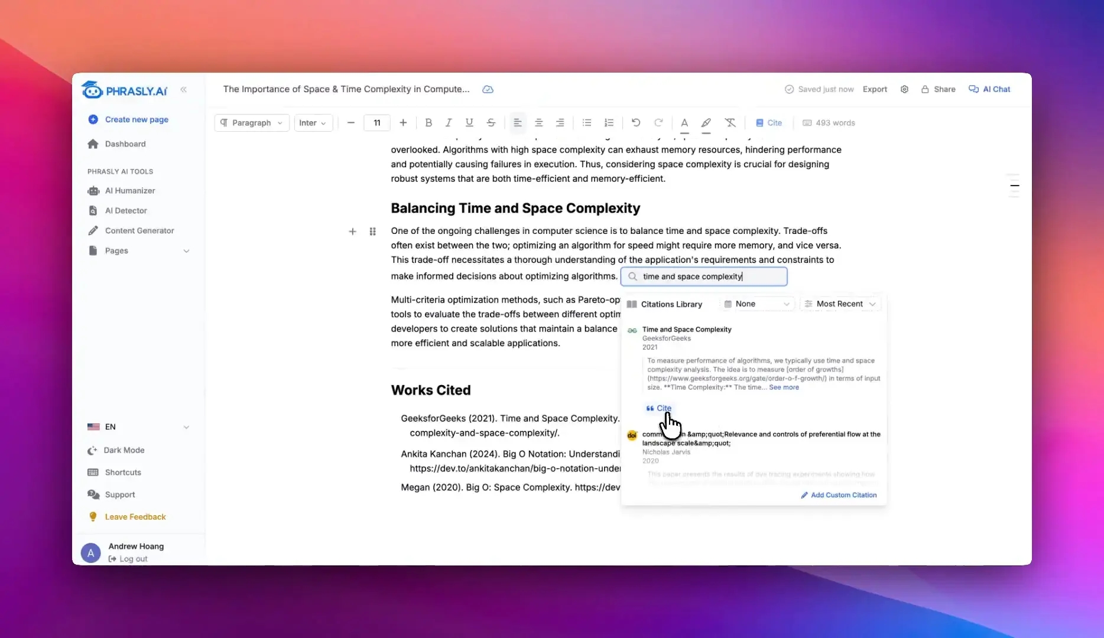1104x638 pixels.
Task: Click the font size field
Action: [377, 123]
